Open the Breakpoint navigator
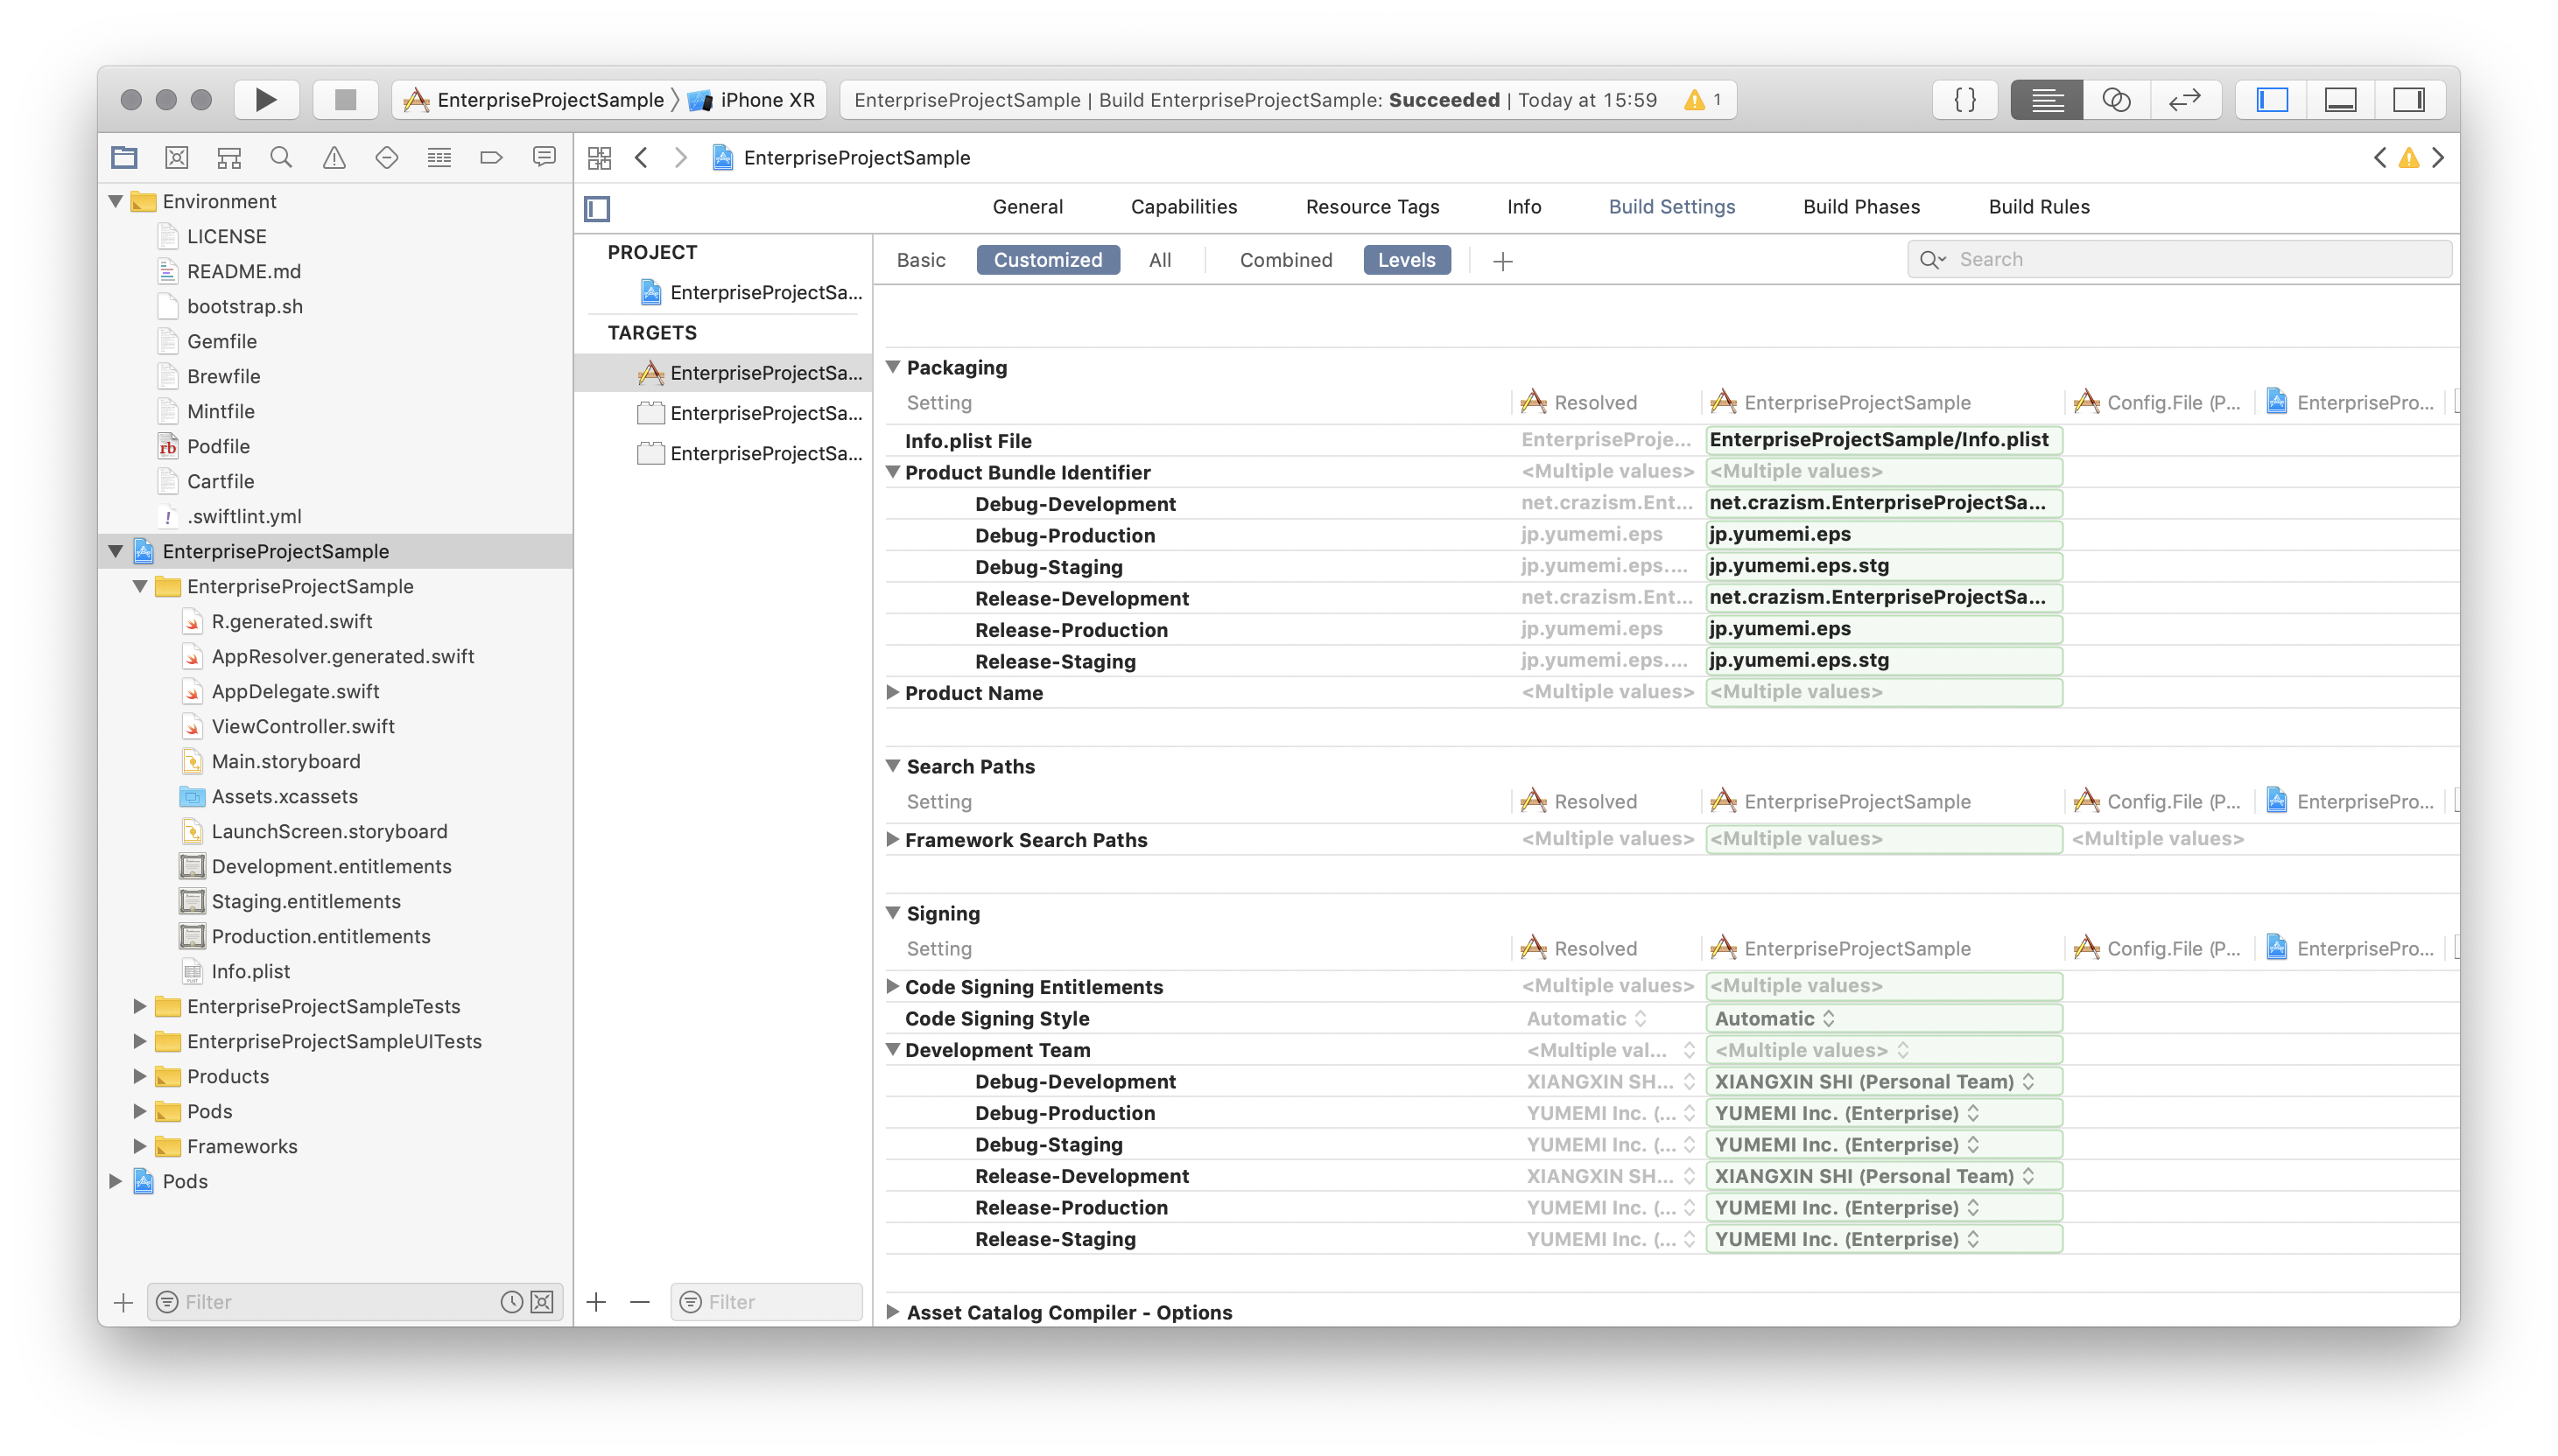Image resolution: width=2558 pixels, height=1456 pixels. pyautogui.click(x=491, y=157)
